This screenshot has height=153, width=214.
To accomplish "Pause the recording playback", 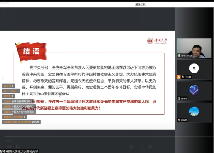I will coord(140,147).
